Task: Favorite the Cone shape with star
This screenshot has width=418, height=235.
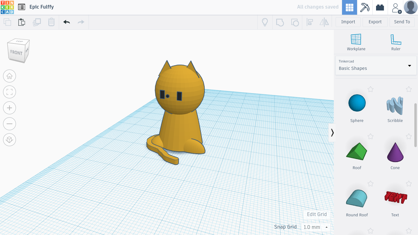Action: pyautogui.click(x=409, y=136)
